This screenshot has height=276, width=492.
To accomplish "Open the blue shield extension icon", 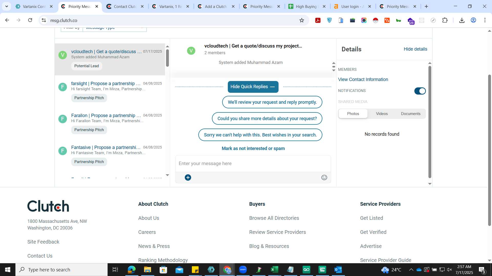I will click(x=329, y=20).
